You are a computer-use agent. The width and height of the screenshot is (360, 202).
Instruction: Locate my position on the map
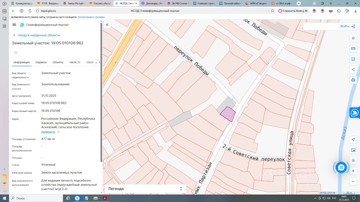click(354, 139)
